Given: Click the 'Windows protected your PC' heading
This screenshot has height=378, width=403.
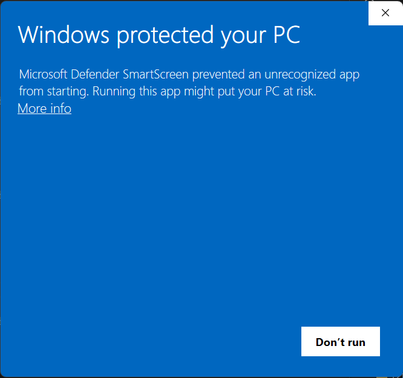Looking at the screenshot, I should click(159, 35).
